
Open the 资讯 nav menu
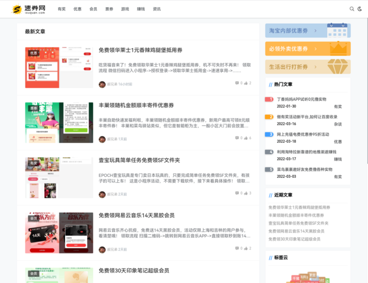[x=157, y=9]
